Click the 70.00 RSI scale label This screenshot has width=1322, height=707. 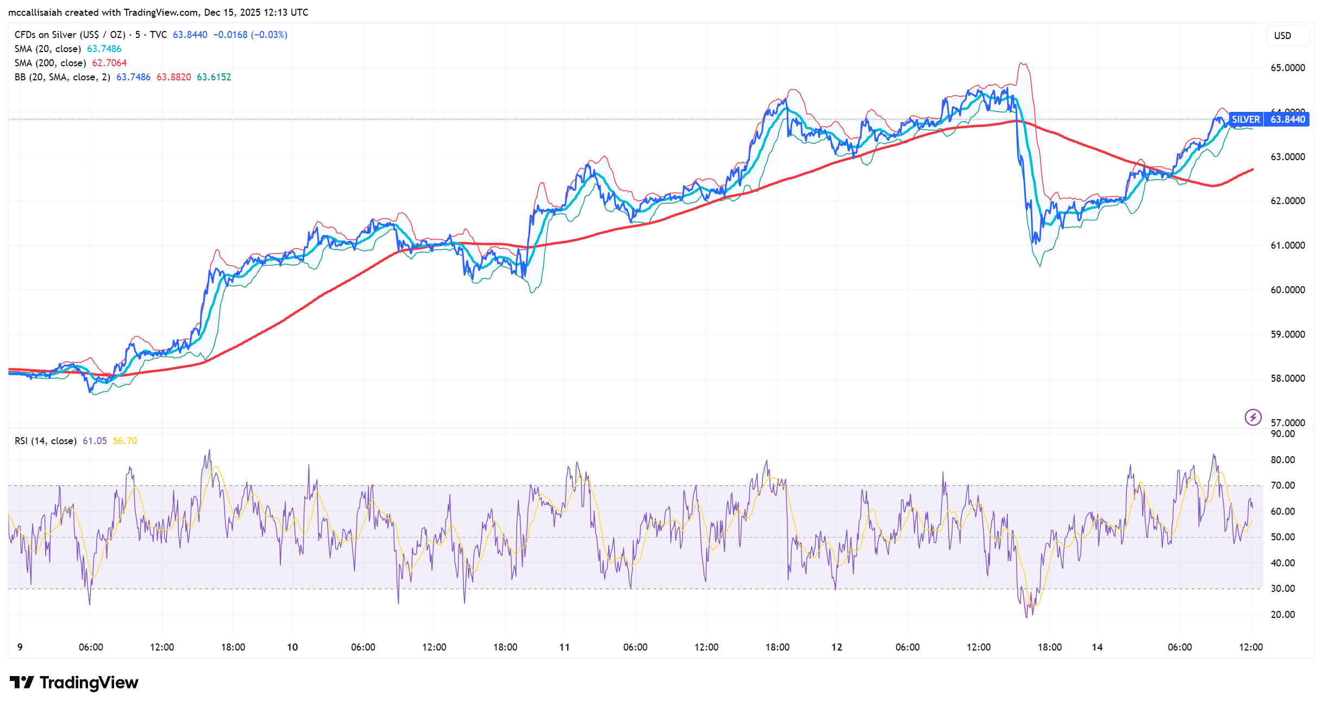1282,485
